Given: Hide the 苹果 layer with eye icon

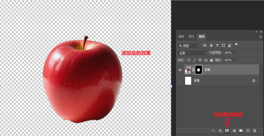Looking at the screenshot, I should click(x=180, y=70).
